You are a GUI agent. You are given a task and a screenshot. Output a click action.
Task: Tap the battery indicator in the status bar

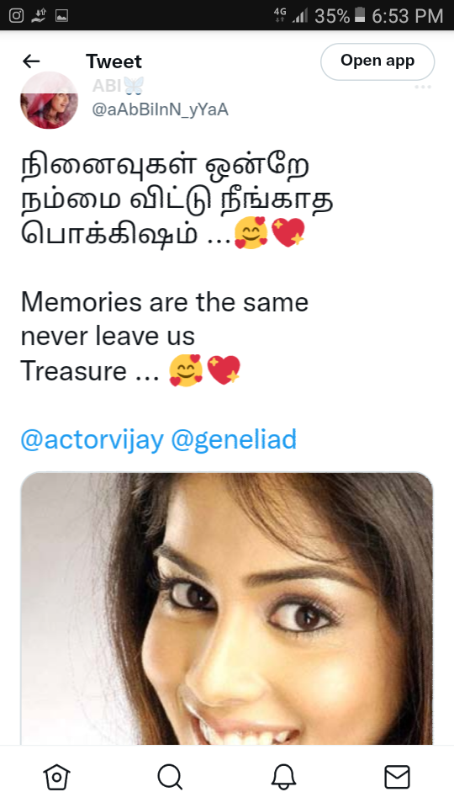(x=361, y=15)
